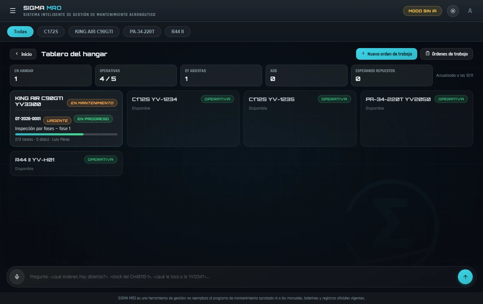Screen dimensions: 483x304
Task: Open the C172S YV-1235 aircraft card
Action: [x=300, y=118]
